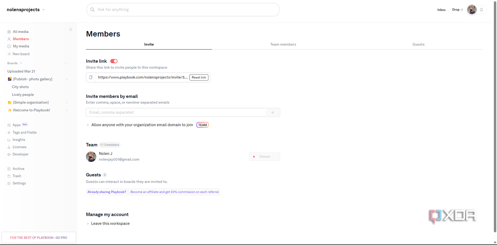Collapse the sidebar with the double-chevron icon

tap(71, 30)
